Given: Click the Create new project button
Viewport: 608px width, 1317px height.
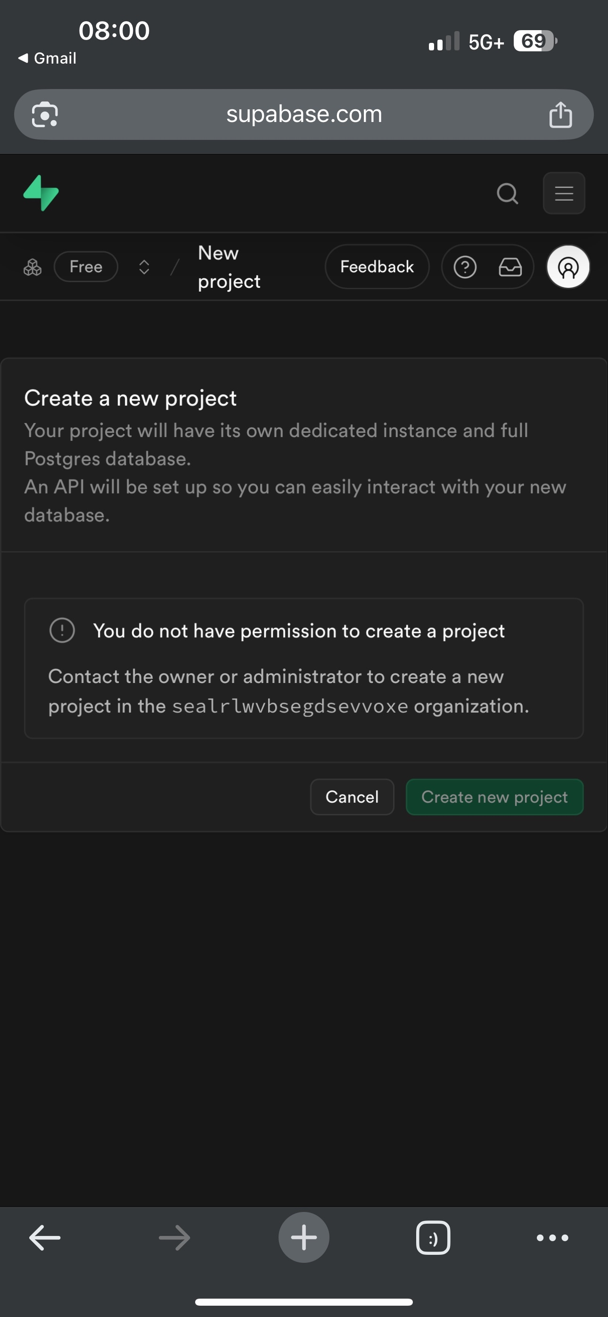Looking at the screenshot, I should coord(494,797).
